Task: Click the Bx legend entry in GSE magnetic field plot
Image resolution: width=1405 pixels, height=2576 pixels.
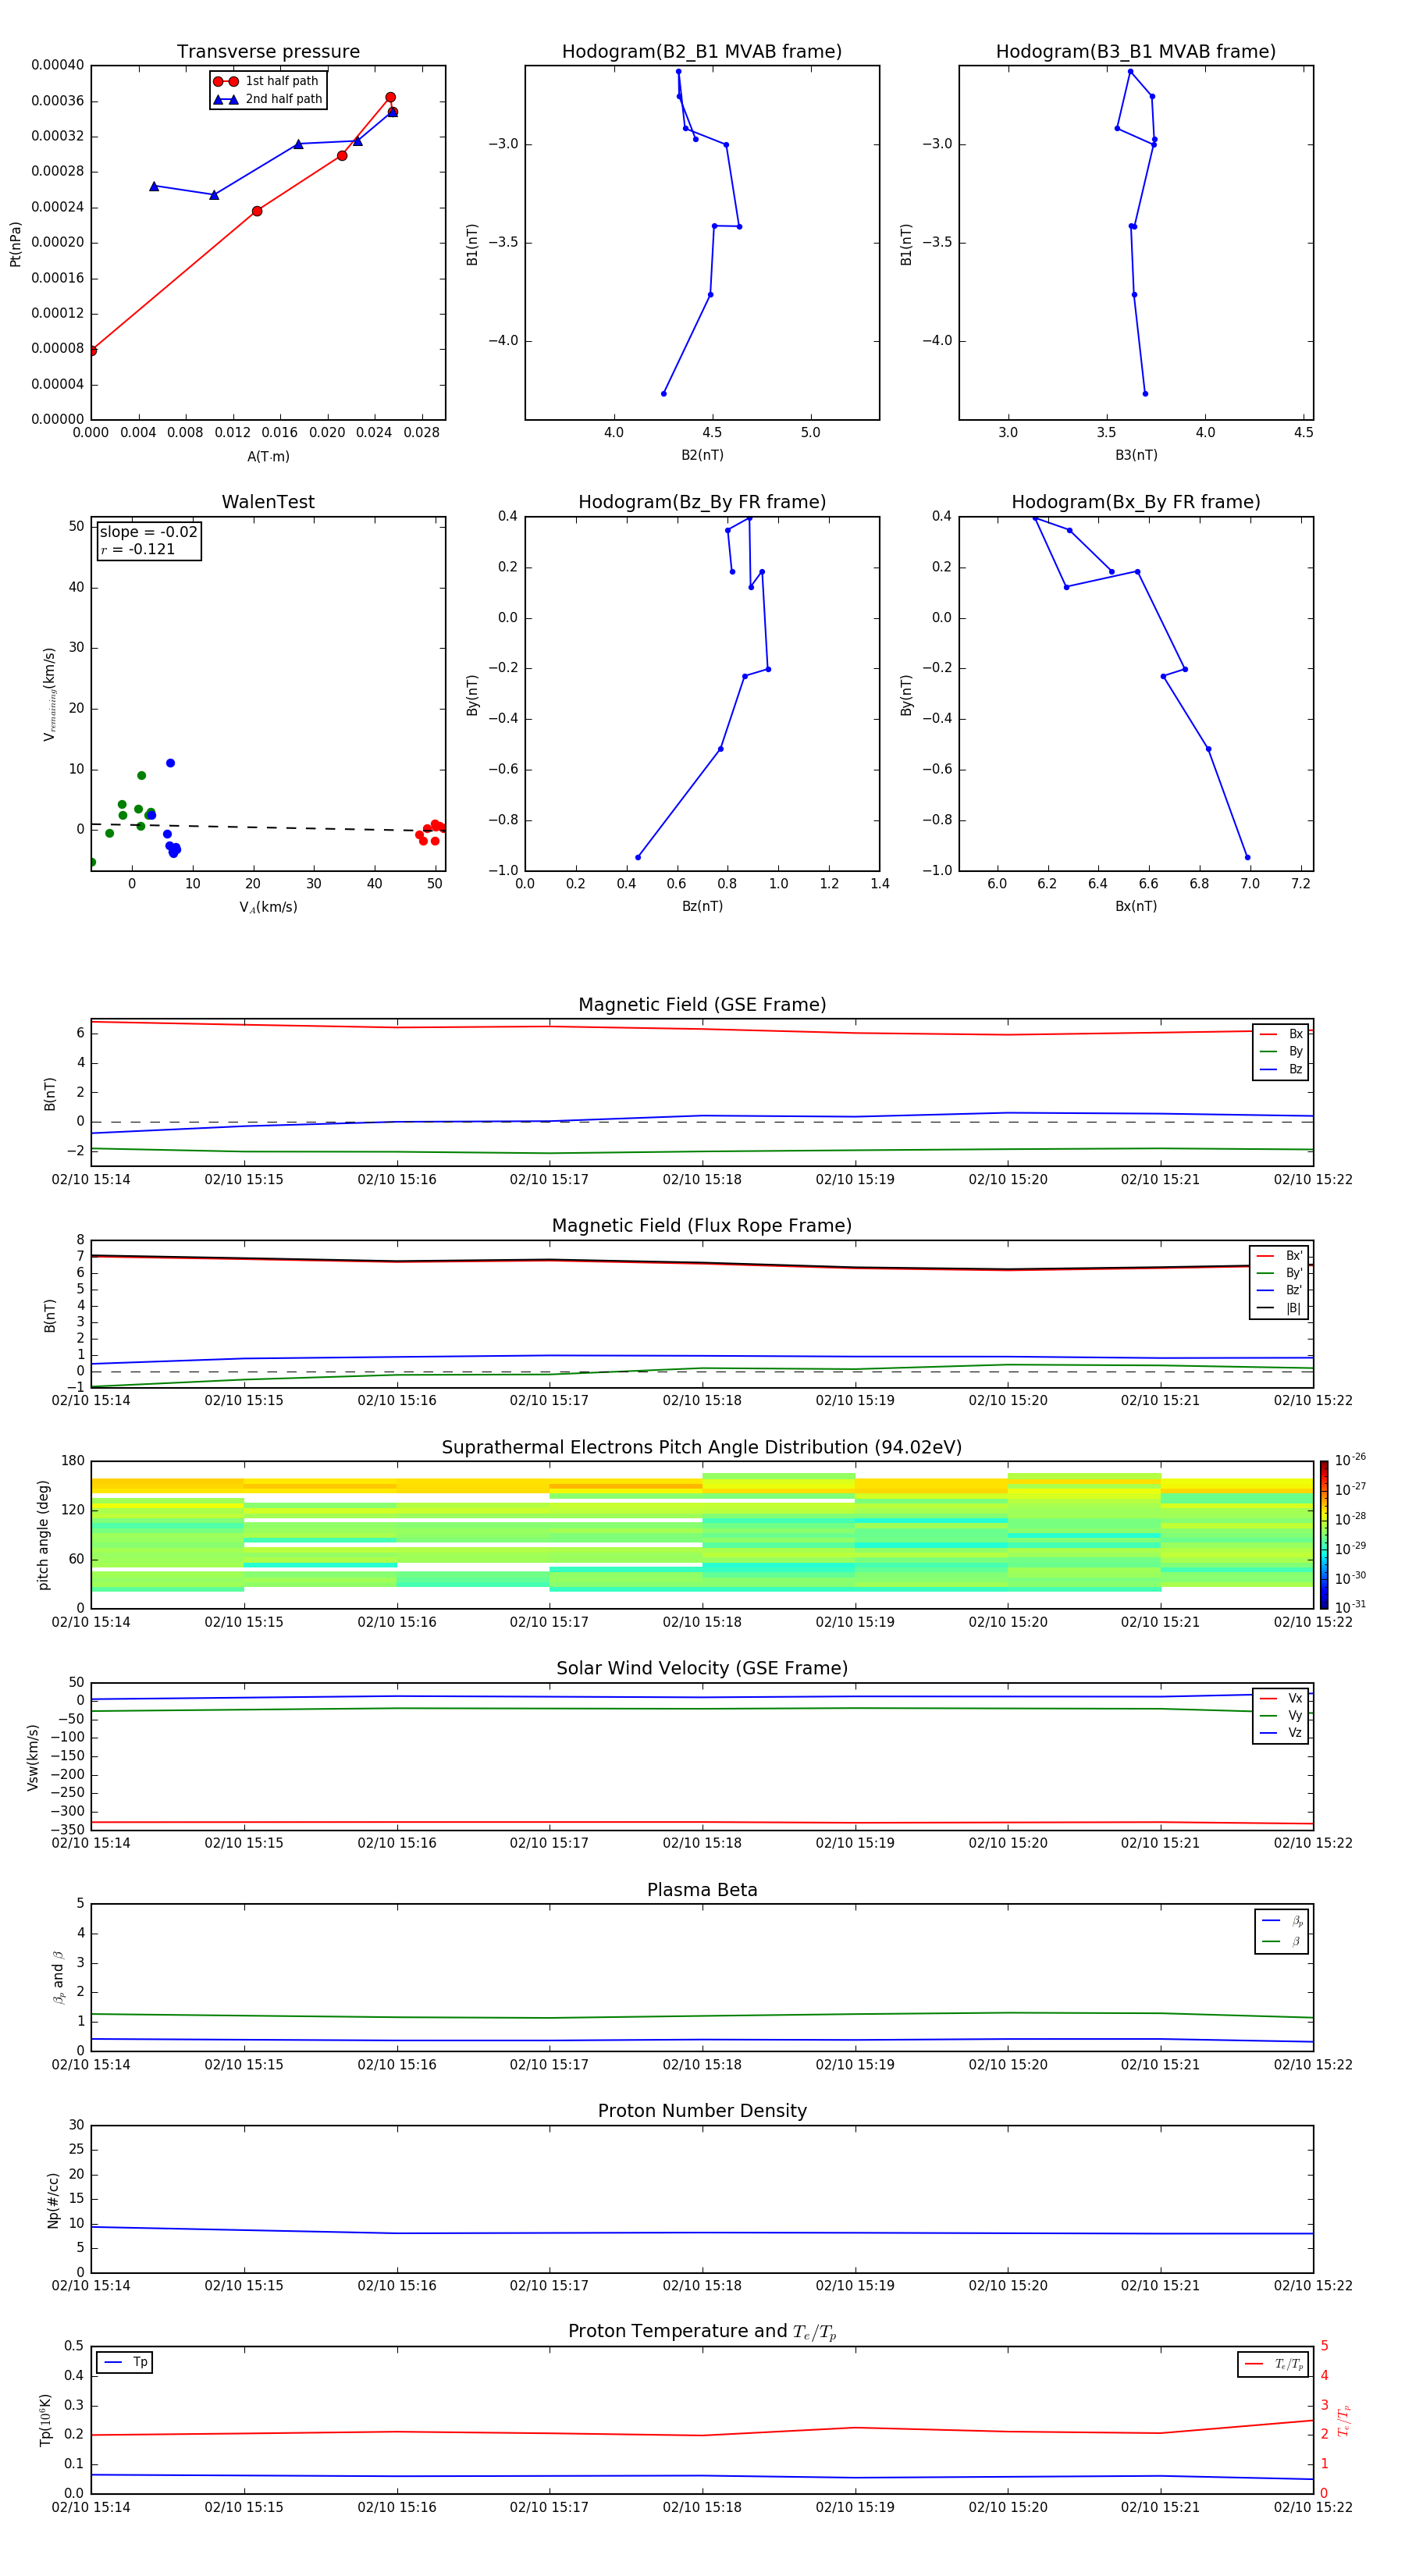Action: click(1281, 1034)
